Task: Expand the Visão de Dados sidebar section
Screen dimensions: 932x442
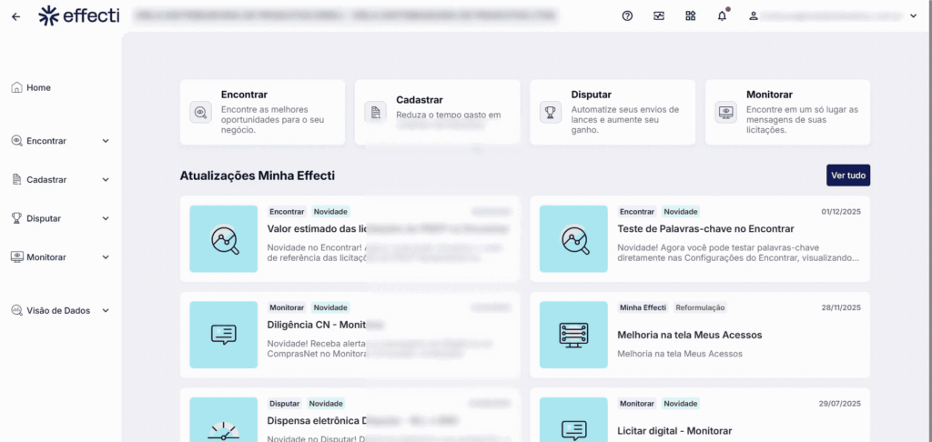Action: click(106, 310)
